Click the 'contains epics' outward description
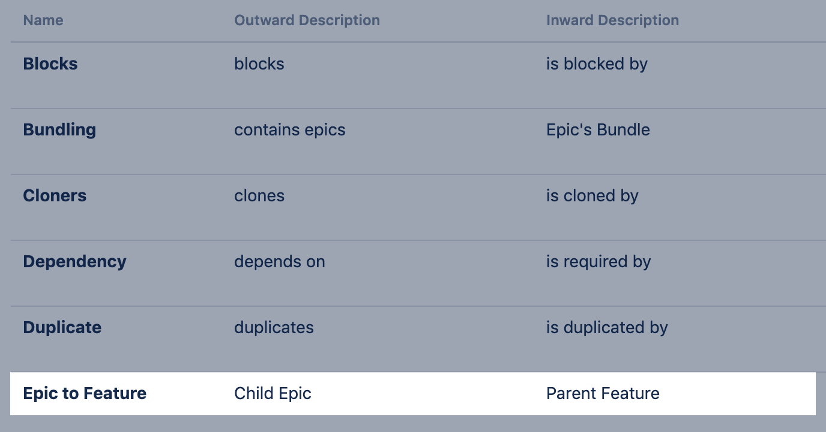The image size is (826, 432). [x=289, y=130]
